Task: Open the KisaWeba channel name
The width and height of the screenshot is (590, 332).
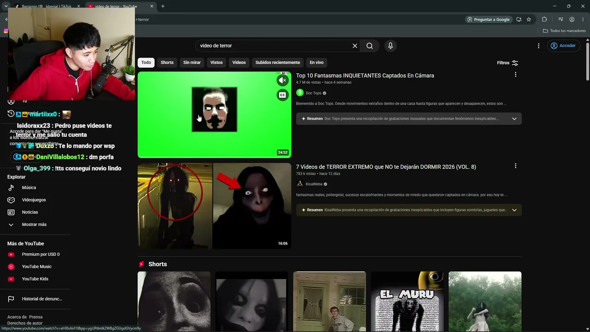Action: click(314, 184)
